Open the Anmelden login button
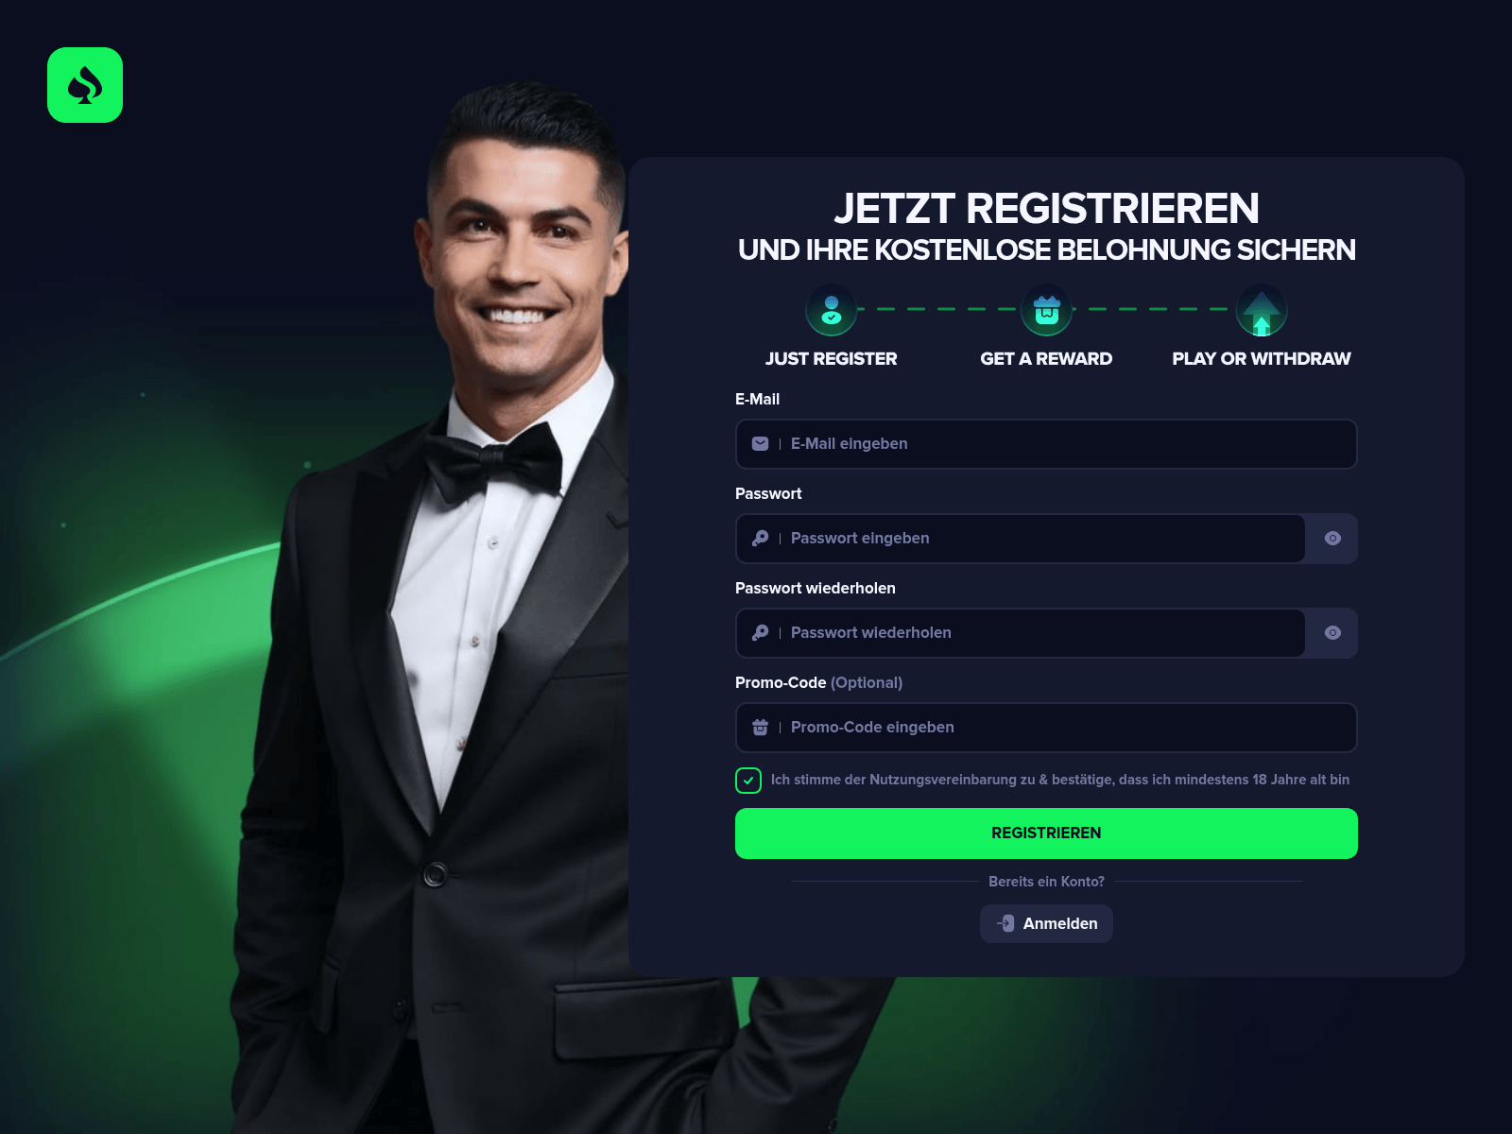The width and height of the screenshot is (1512, 1134). pyautogui.click(x=1046, y=923)
